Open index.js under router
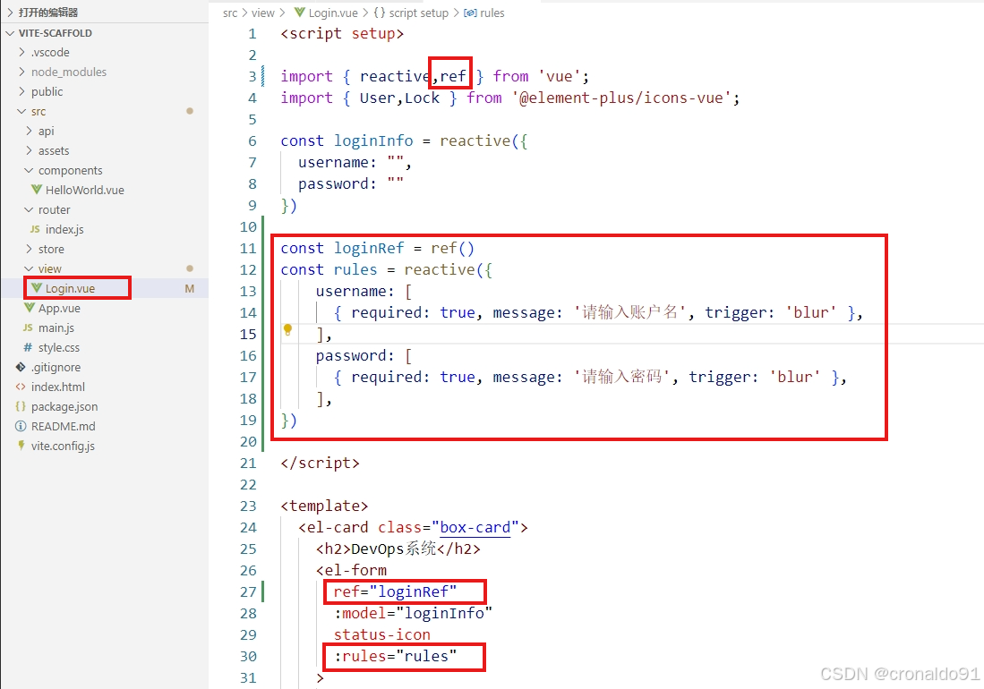This screenshot has width=984, height=689. point(64,229)
